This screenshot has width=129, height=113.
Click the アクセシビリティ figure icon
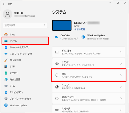(x=6, y=92)
